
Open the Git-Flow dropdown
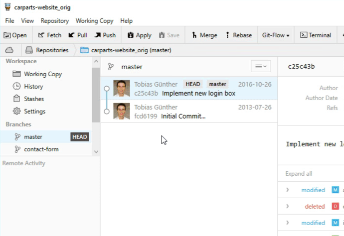276,35
